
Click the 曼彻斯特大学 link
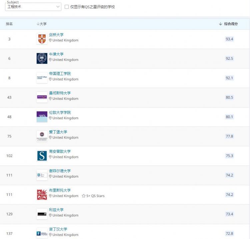pyautogui.click(x=60, y=93)
